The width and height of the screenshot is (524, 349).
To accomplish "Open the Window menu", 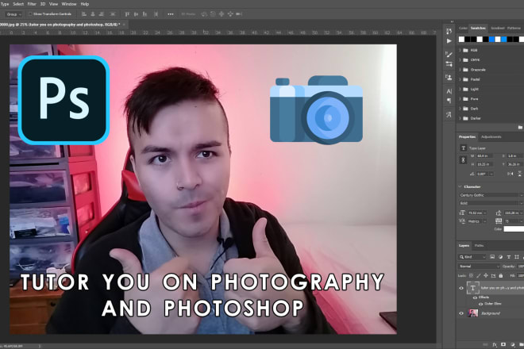I will click(x=69, y=4).
